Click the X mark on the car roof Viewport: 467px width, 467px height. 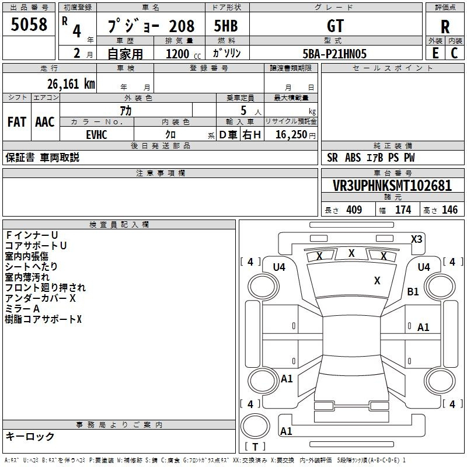(377, 281)
